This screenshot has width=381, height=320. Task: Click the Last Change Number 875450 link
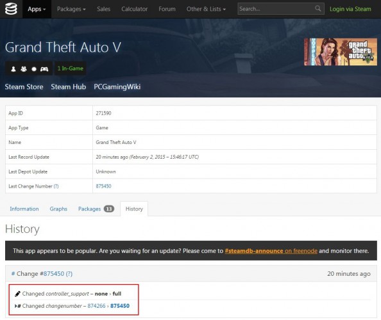(x=103, y=186)
